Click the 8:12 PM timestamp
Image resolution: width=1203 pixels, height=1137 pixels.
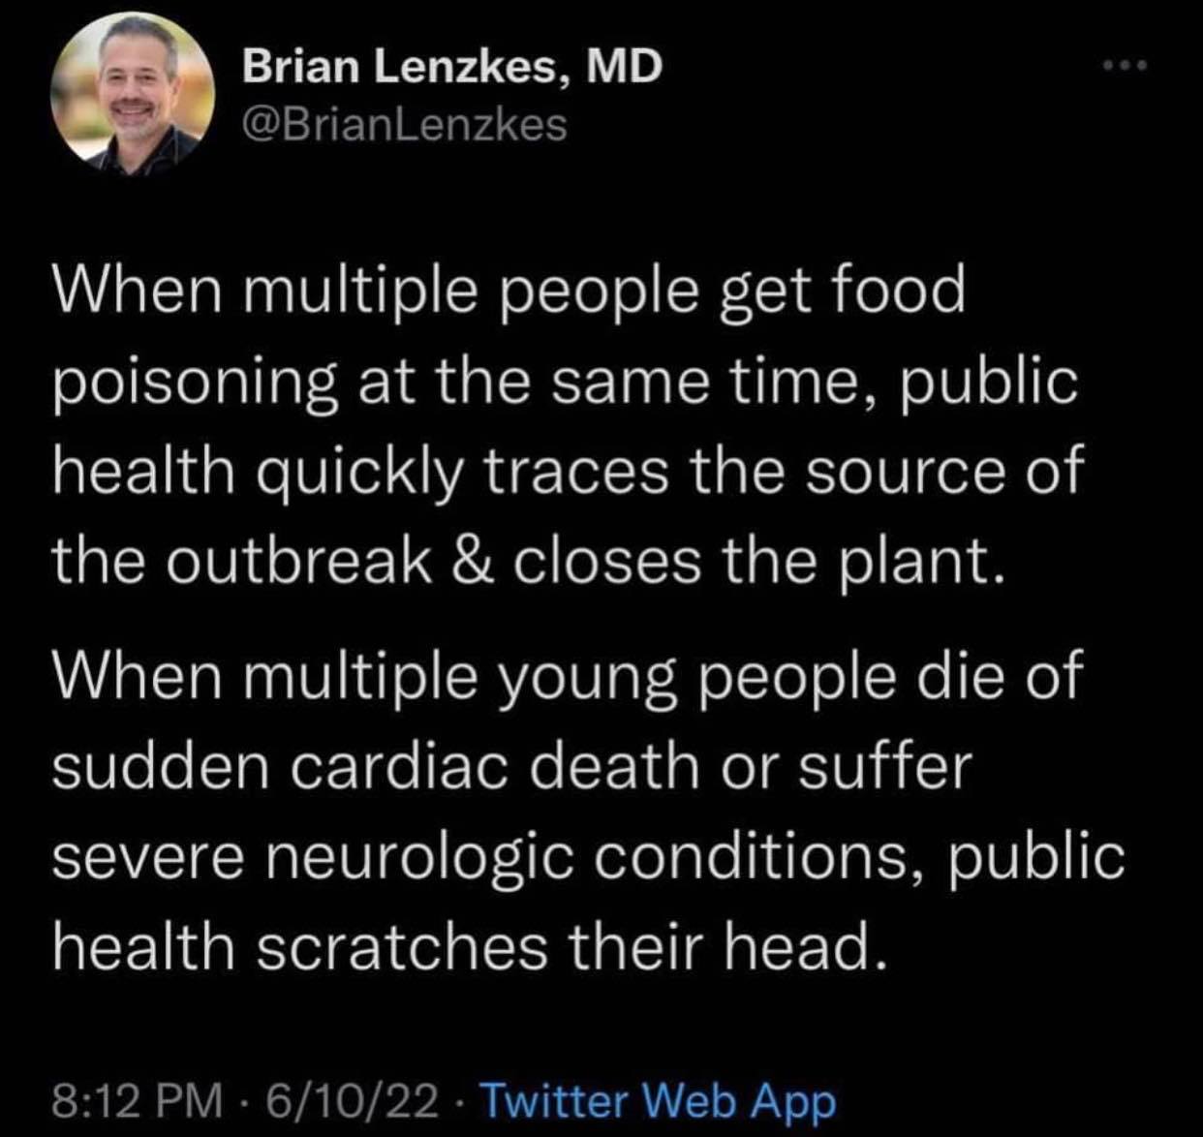[x=136, y=1101]
